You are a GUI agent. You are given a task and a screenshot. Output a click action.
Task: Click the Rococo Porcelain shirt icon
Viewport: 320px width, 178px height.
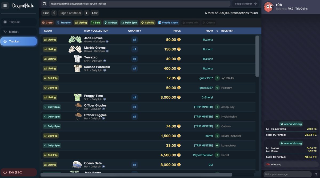coord(78,69)
